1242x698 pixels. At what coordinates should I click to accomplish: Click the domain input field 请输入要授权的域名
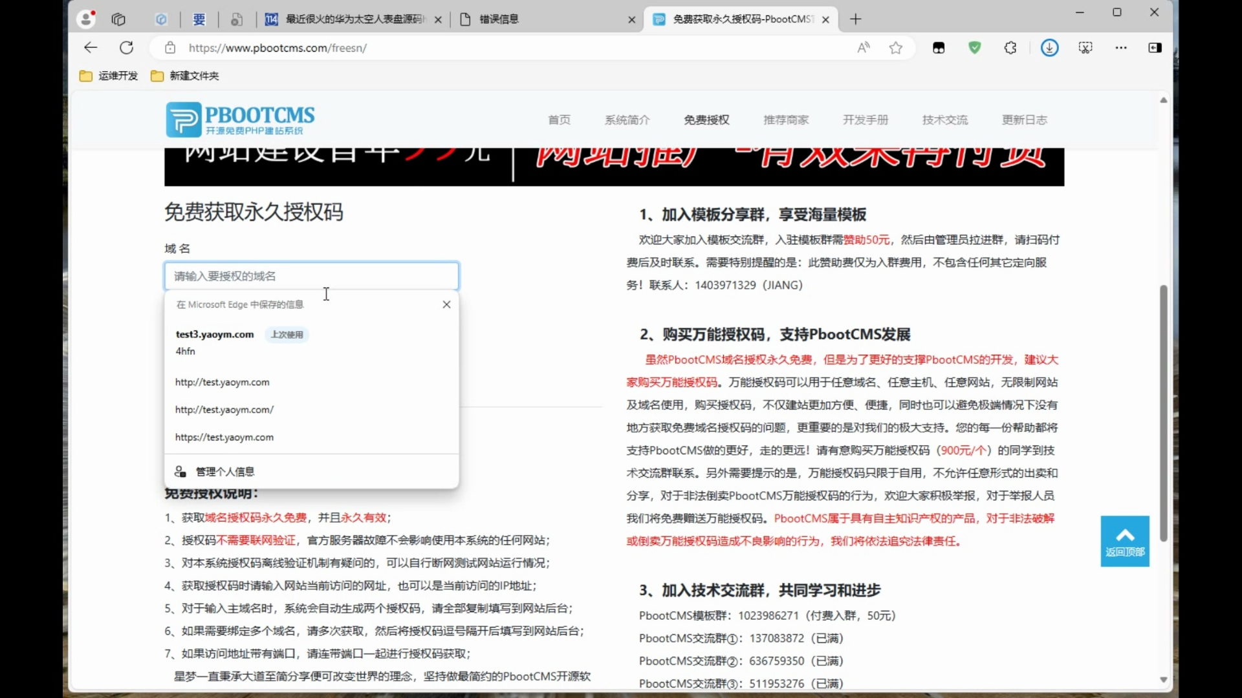coord(311,275)
